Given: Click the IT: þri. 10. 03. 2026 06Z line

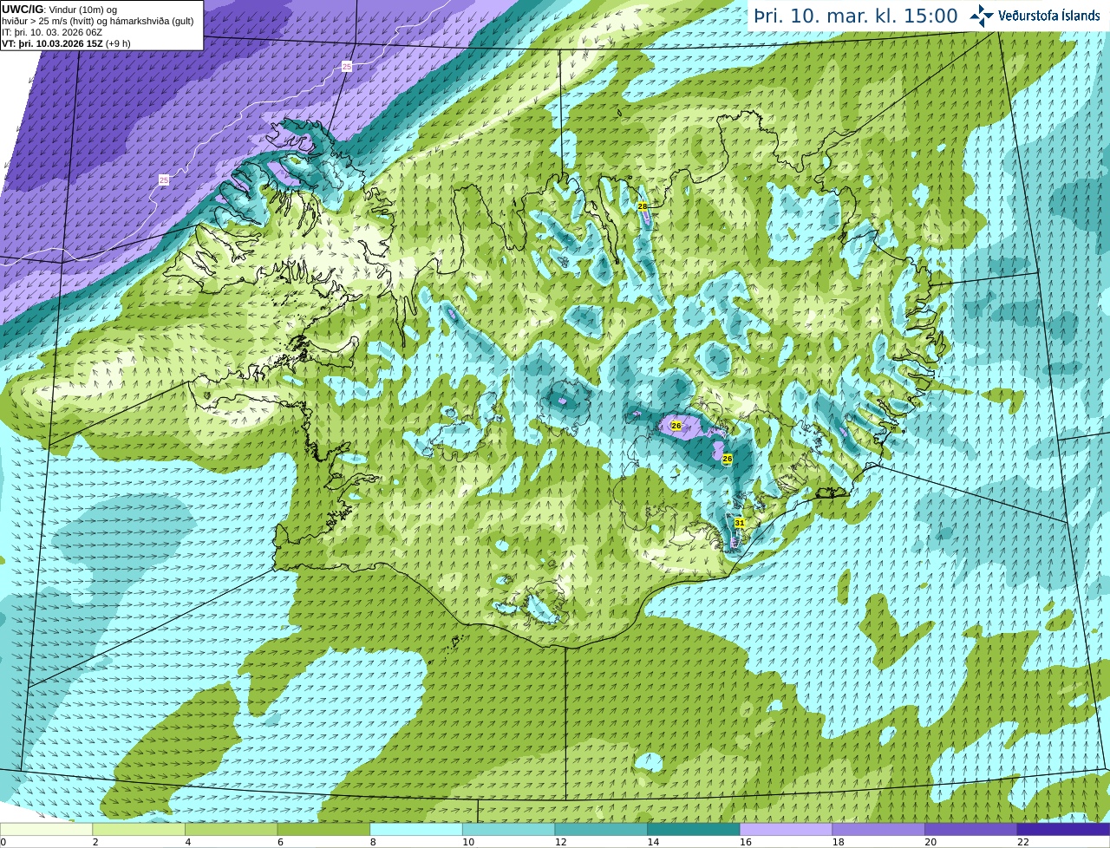Looking at the screenshot, I should pos(52,32).
